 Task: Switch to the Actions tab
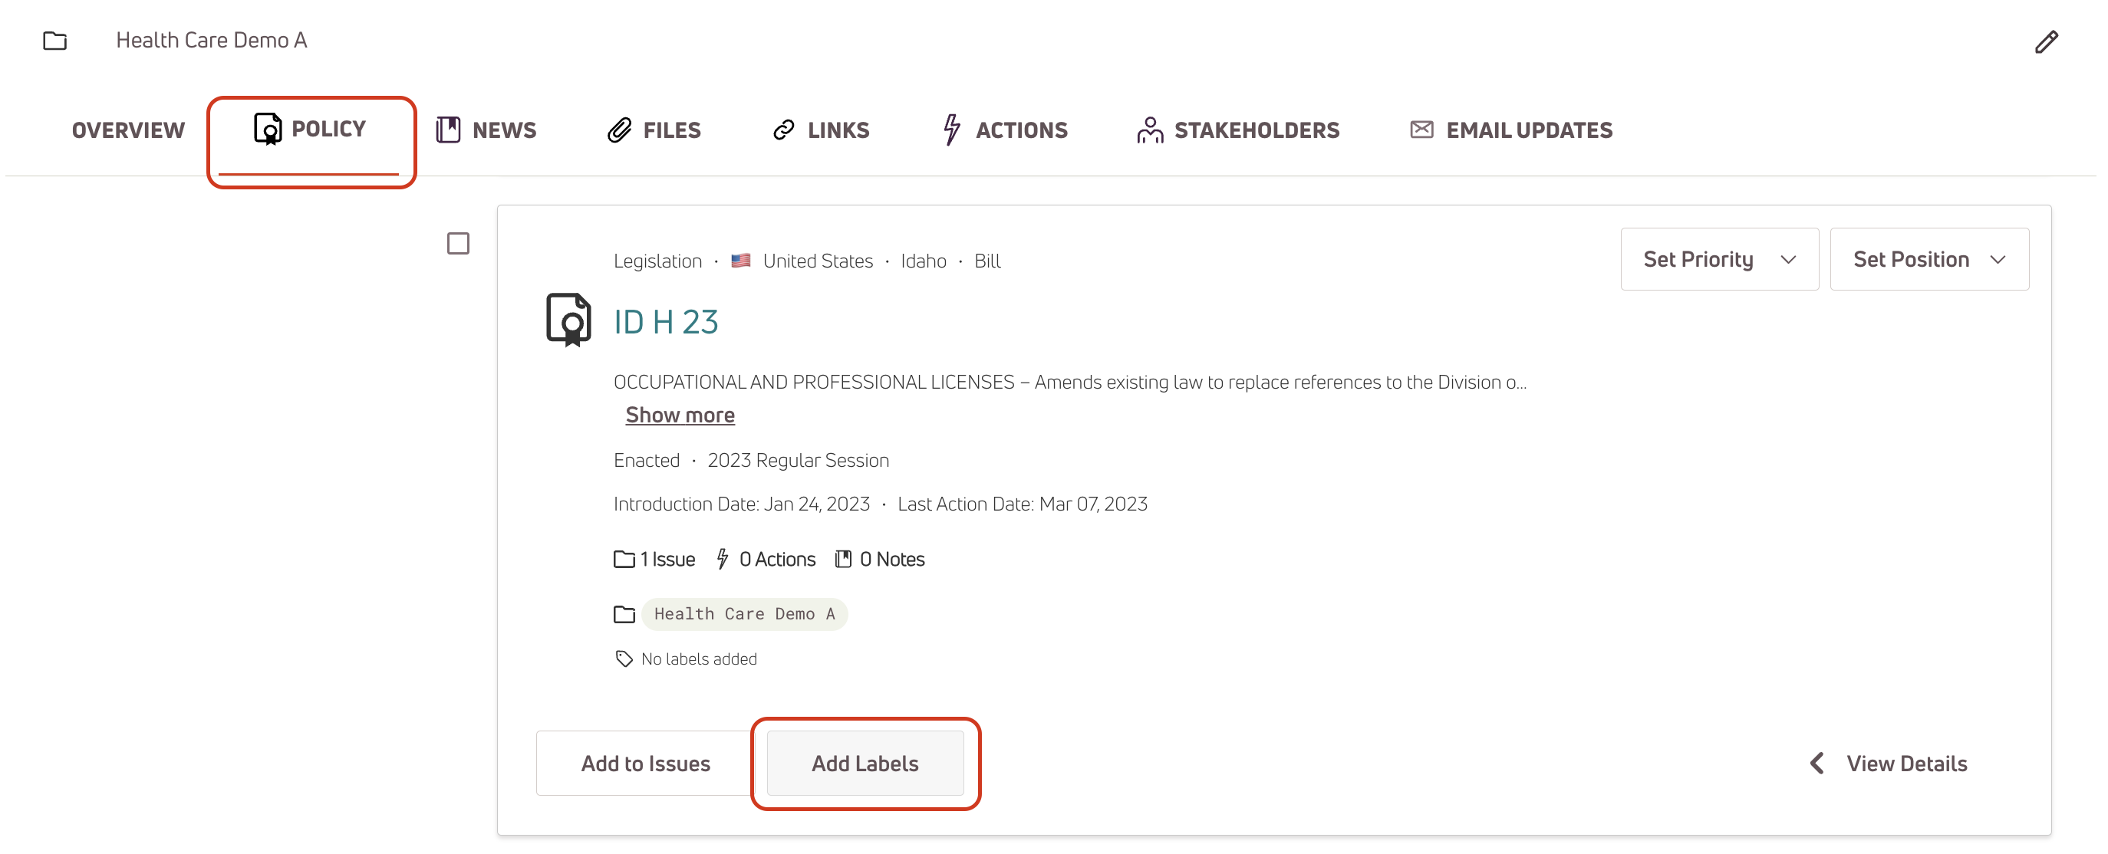[1004, 130]
